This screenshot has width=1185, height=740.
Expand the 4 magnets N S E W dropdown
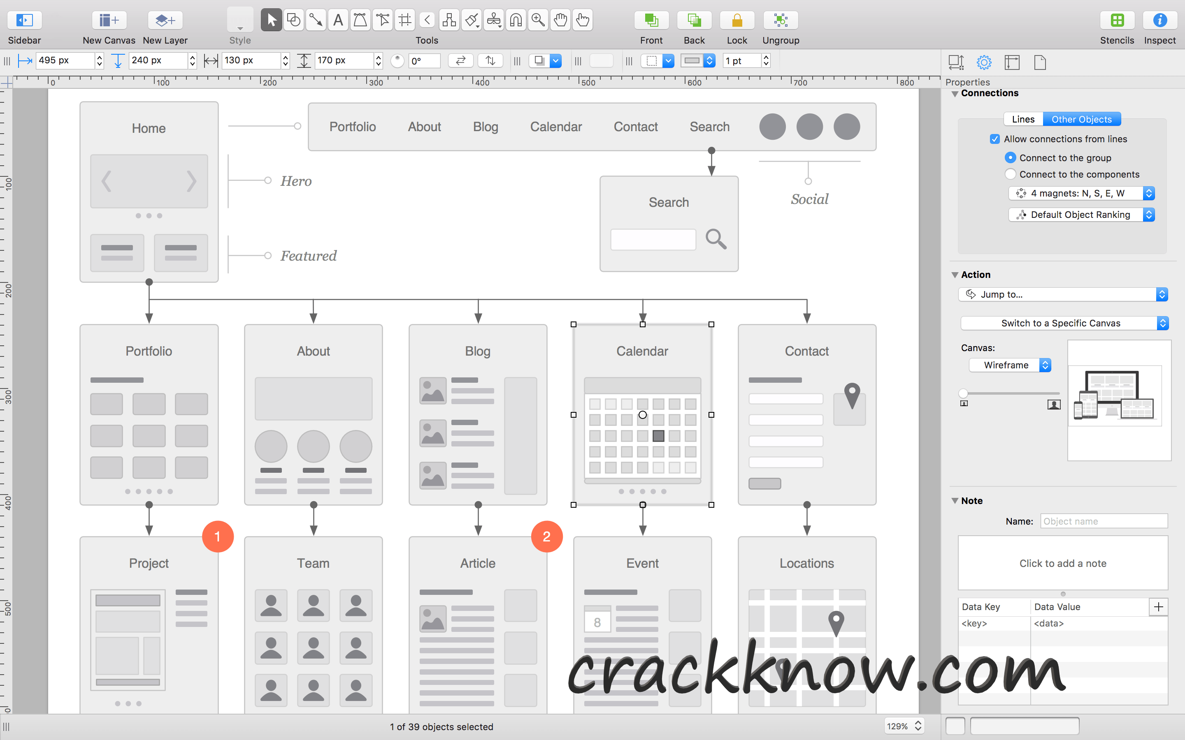click(x=1150, y=194)
